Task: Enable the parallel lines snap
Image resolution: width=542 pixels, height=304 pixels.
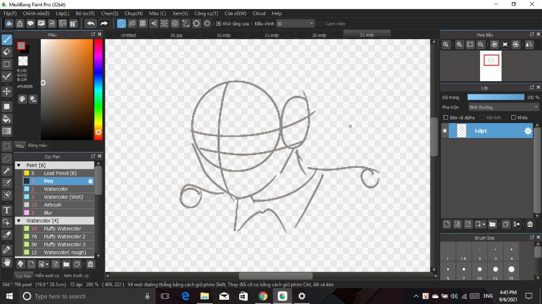Action: (x=132, y=23)
